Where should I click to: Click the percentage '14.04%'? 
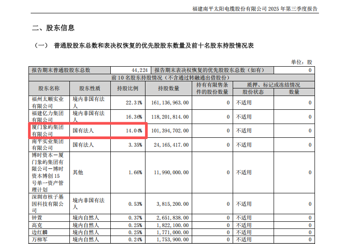pyautogui.click(x=134, y=131)
